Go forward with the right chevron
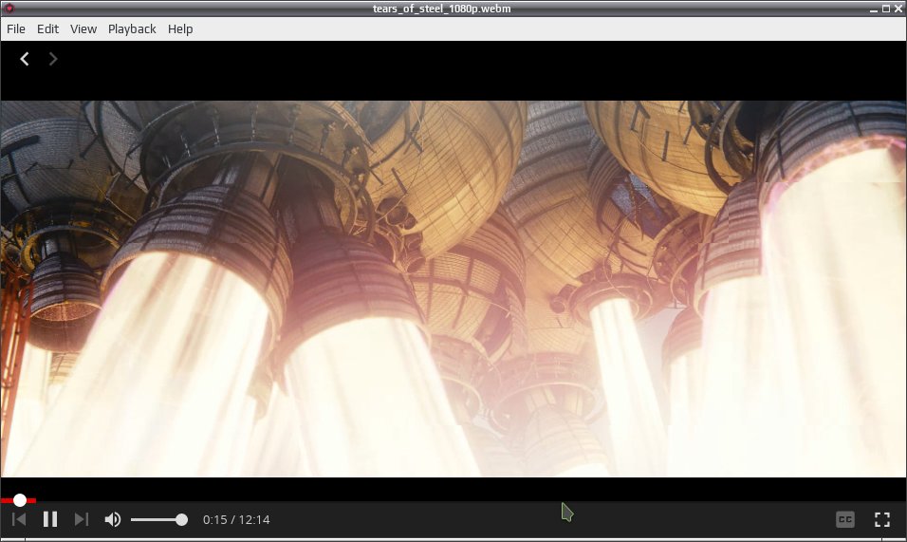The width and height of the screenshot is (907, 542). (52, 59)
